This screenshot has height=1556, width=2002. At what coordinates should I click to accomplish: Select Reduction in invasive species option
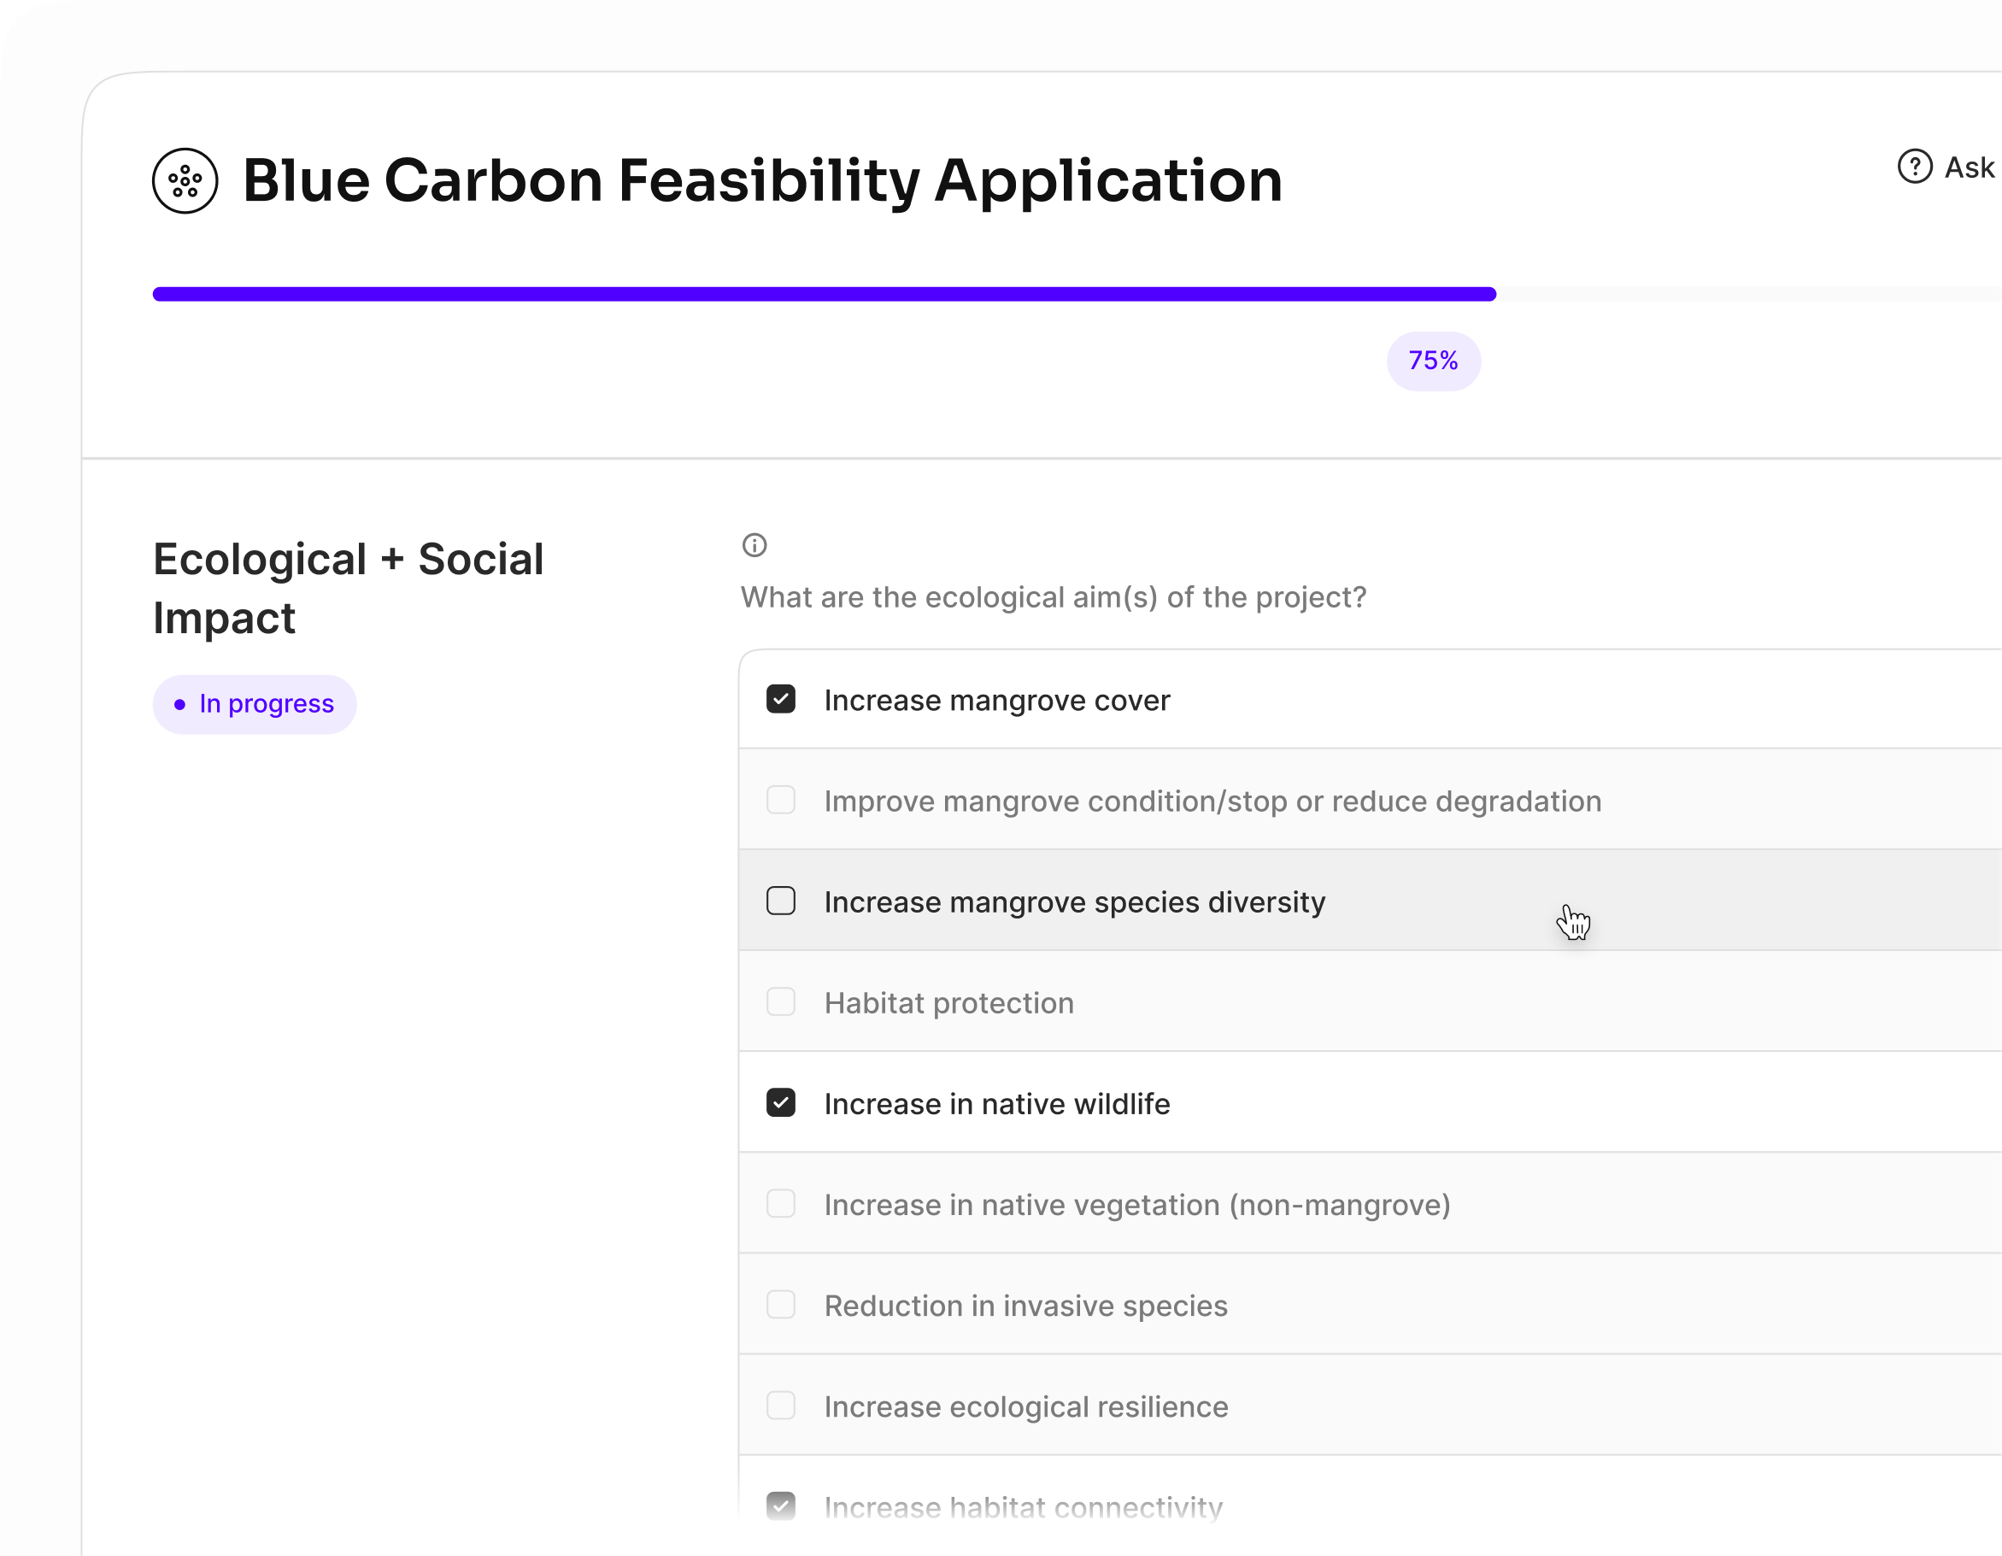780,1305
